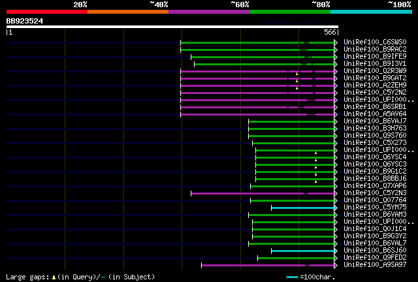Image resolution: width=418 pixels, height=282 pixels.
Task: Select the UniRef100_C5Y2N2 label
Action: 375,93
